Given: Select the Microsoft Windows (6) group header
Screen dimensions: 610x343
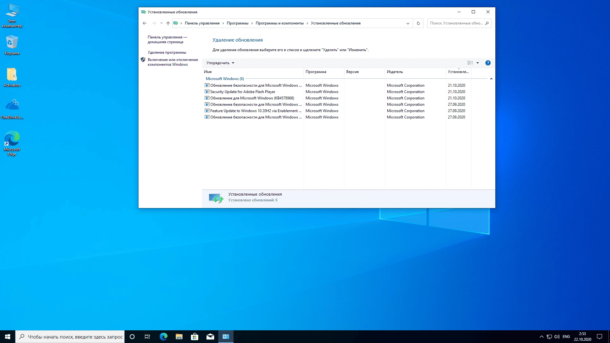Looking at the screenshot, I should coord(225,79).
